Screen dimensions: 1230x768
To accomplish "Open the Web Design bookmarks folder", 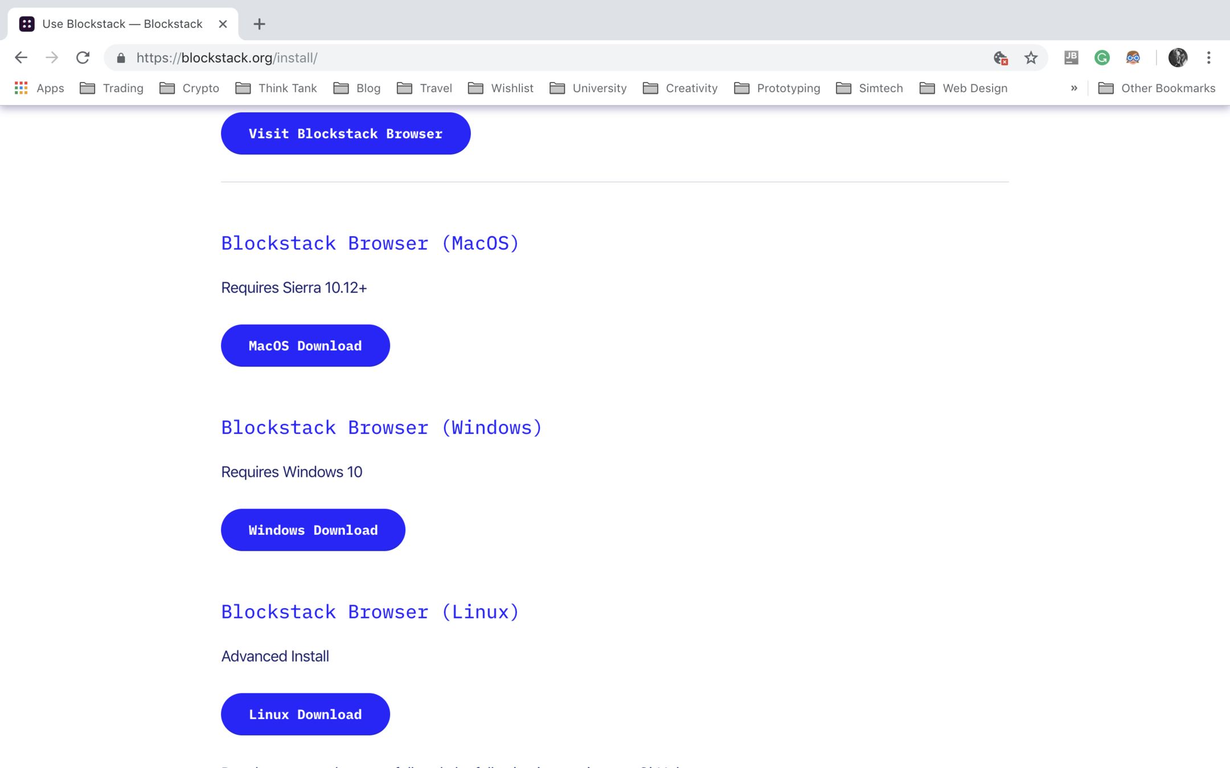I will coord(963,88).
